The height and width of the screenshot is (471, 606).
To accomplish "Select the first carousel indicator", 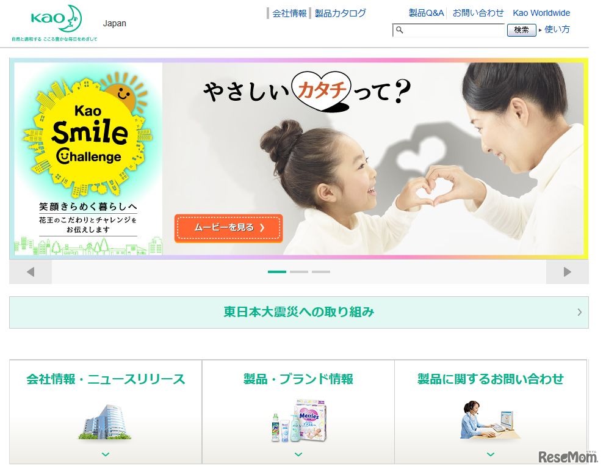I will [276, 272].
